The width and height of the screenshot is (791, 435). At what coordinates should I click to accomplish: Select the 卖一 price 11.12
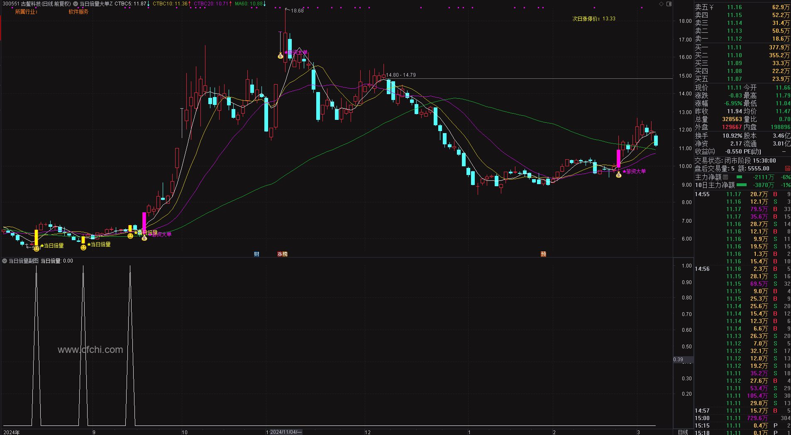click(734, 39)
